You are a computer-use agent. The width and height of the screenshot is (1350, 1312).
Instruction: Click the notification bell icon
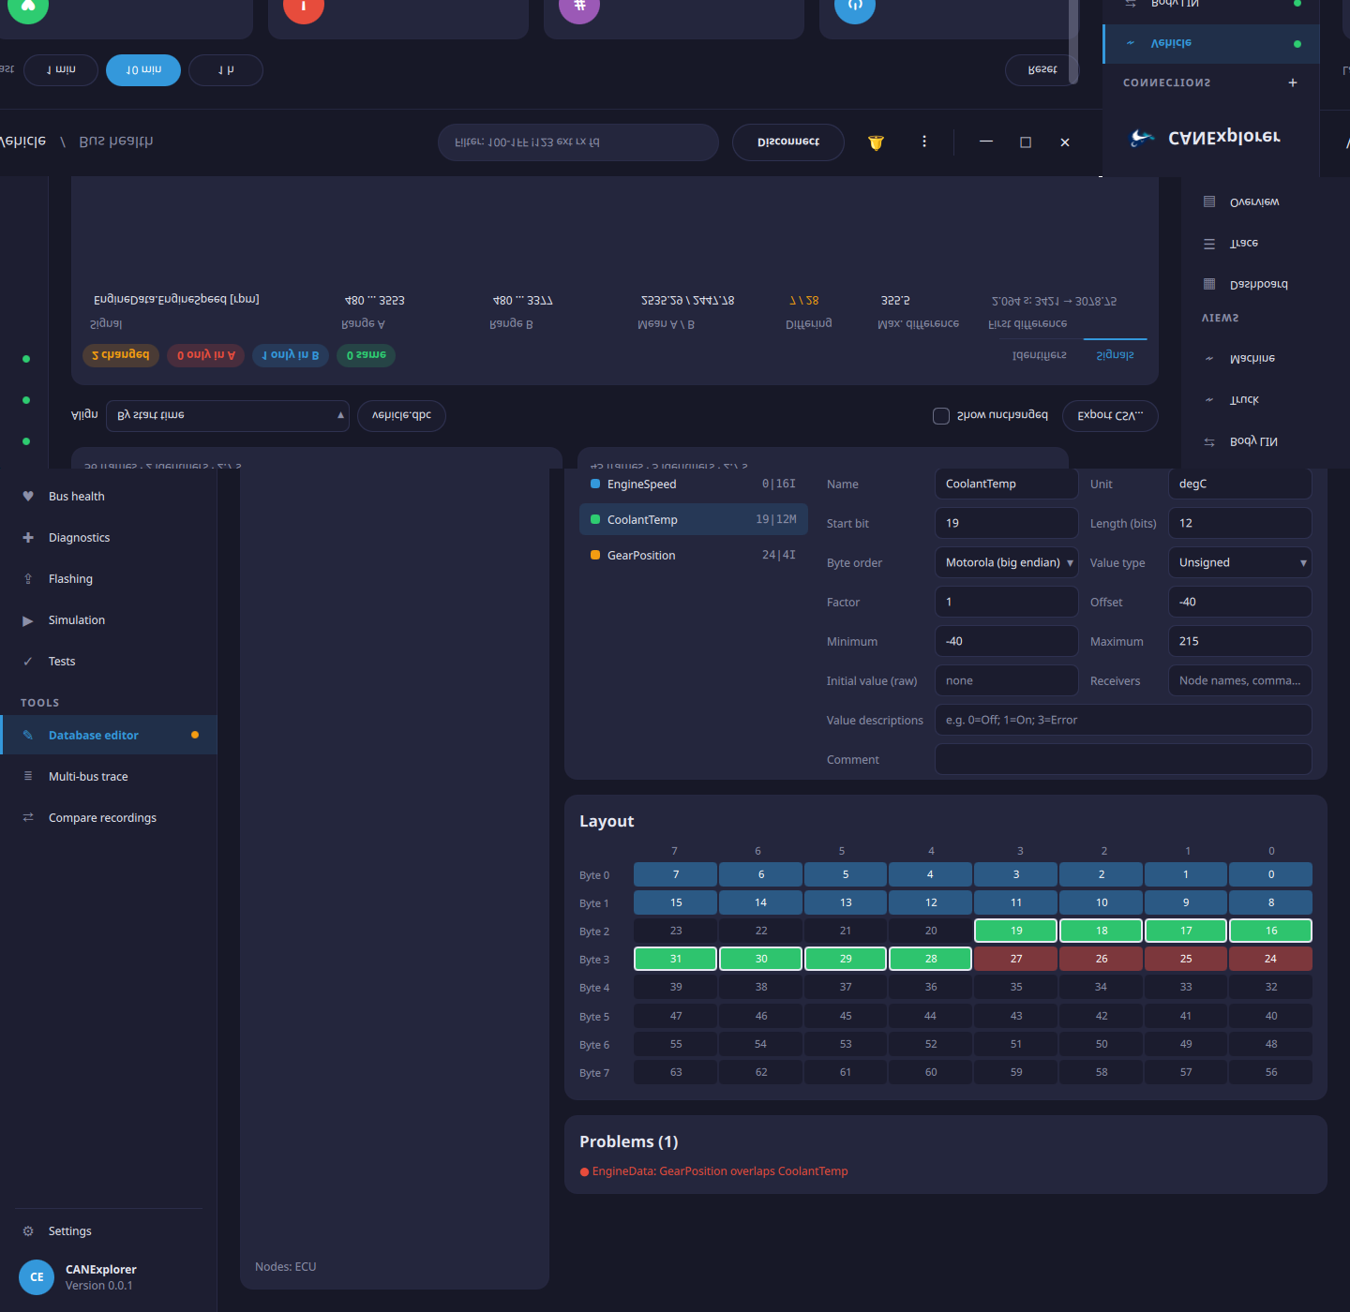(x=876, y=142)
